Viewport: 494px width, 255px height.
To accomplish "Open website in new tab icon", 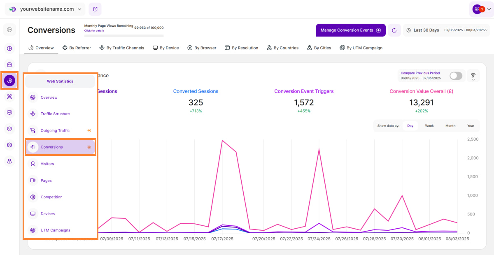I will point(95,9).
